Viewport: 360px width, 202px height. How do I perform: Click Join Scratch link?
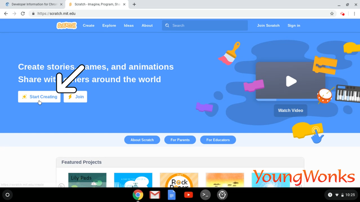tap(268, 25)
